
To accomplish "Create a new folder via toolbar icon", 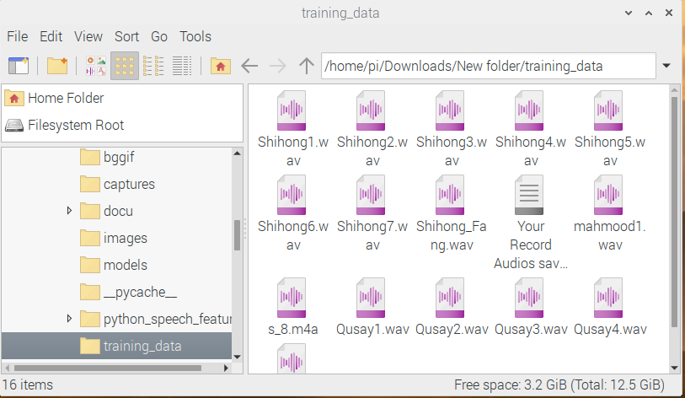I will [57, 65].
